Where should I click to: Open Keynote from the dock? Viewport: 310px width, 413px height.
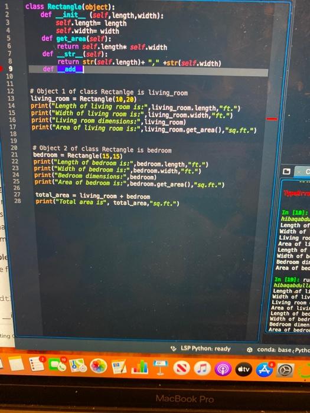(161, 367)
